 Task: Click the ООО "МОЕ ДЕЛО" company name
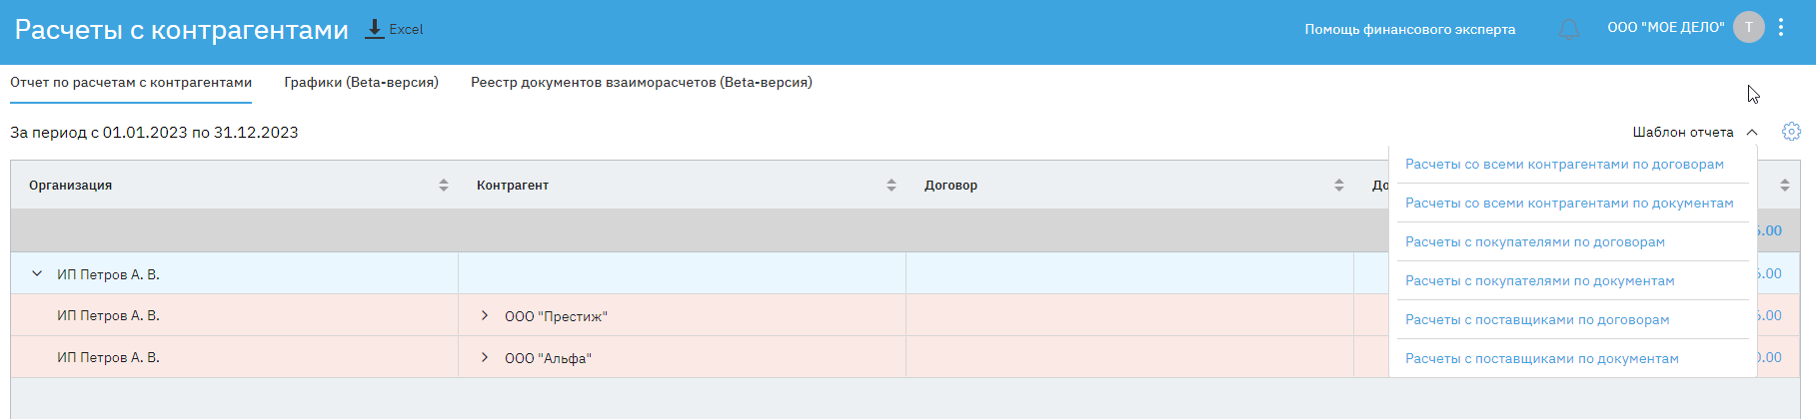point(1665,28)
